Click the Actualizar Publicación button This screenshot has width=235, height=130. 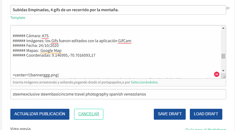[40, 114]
